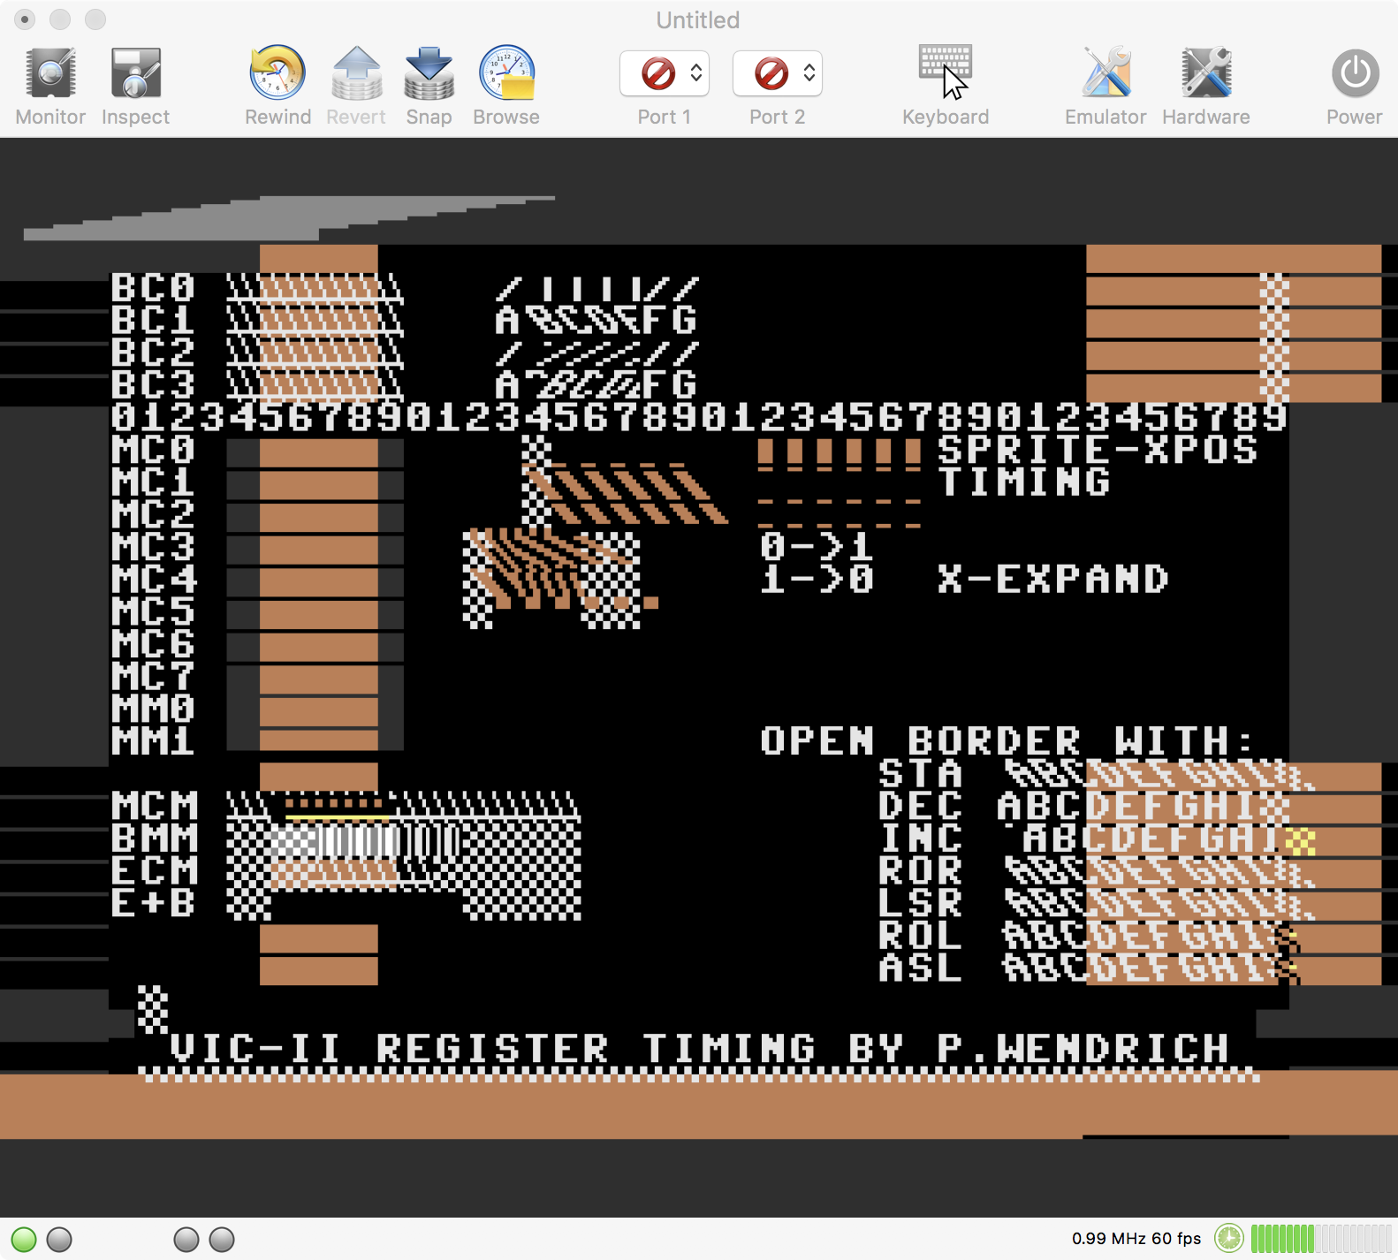This screenshot has height=1260, width=1398.
Task: Click the green status LED
Action: 24,1240
